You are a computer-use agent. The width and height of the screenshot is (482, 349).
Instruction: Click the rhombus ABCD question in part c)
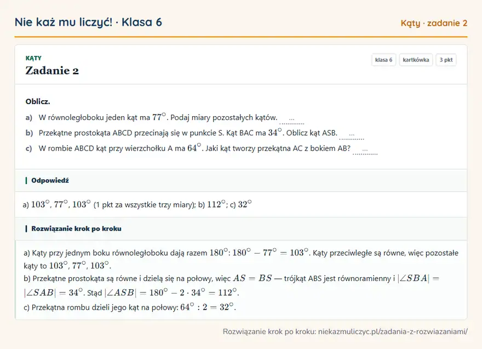194,148
